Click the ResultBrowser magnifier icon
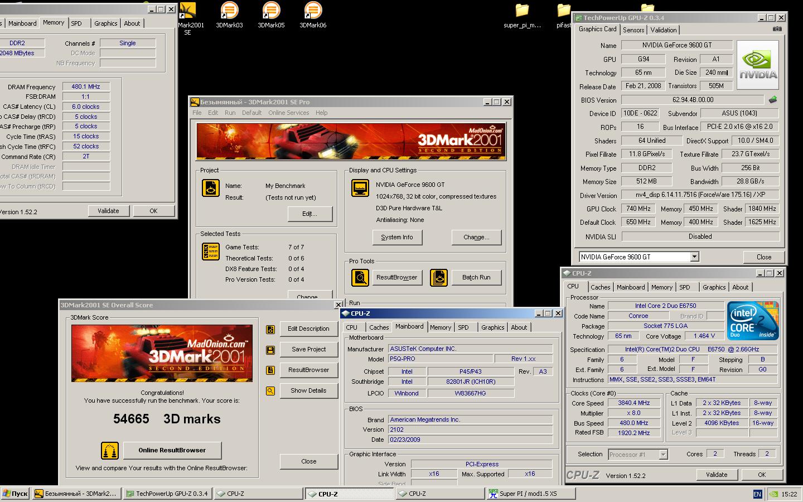The image size is (803, 502). [360, 277]
